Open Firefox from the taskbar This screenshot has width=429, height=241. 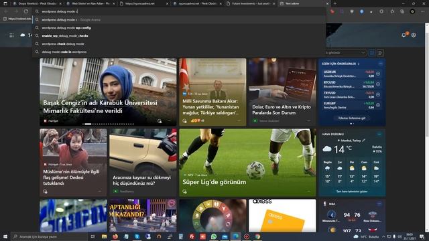115,236
